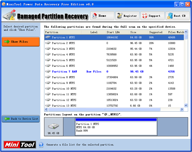Select the row labeled Partition 4 NTFS
The height and width of the screenshot is (152, 192).
pyautogui.click(x=114, y=54)
